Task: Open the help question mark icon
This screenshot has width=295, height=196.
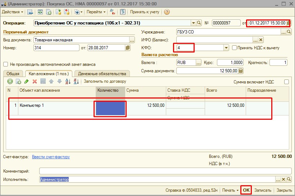Action: (x=167, y=12)
